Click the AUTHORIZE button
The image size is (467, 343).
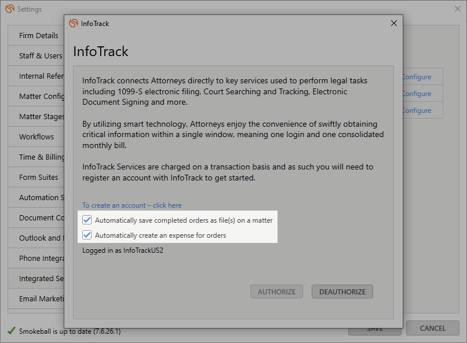pos(276,292)
